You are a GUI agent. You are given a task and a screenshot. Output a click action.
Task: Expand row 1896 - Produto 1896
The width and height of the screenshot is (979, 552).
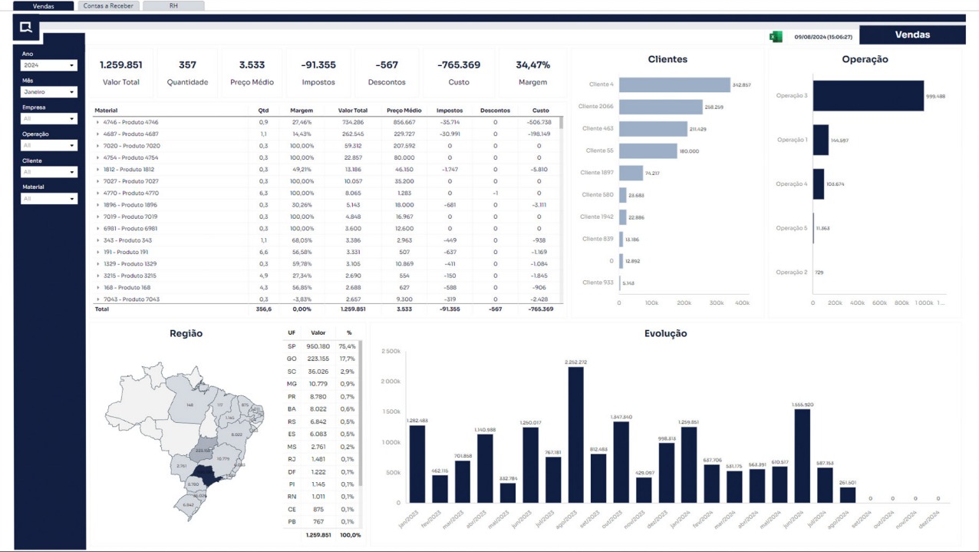(x=97, y=205)
